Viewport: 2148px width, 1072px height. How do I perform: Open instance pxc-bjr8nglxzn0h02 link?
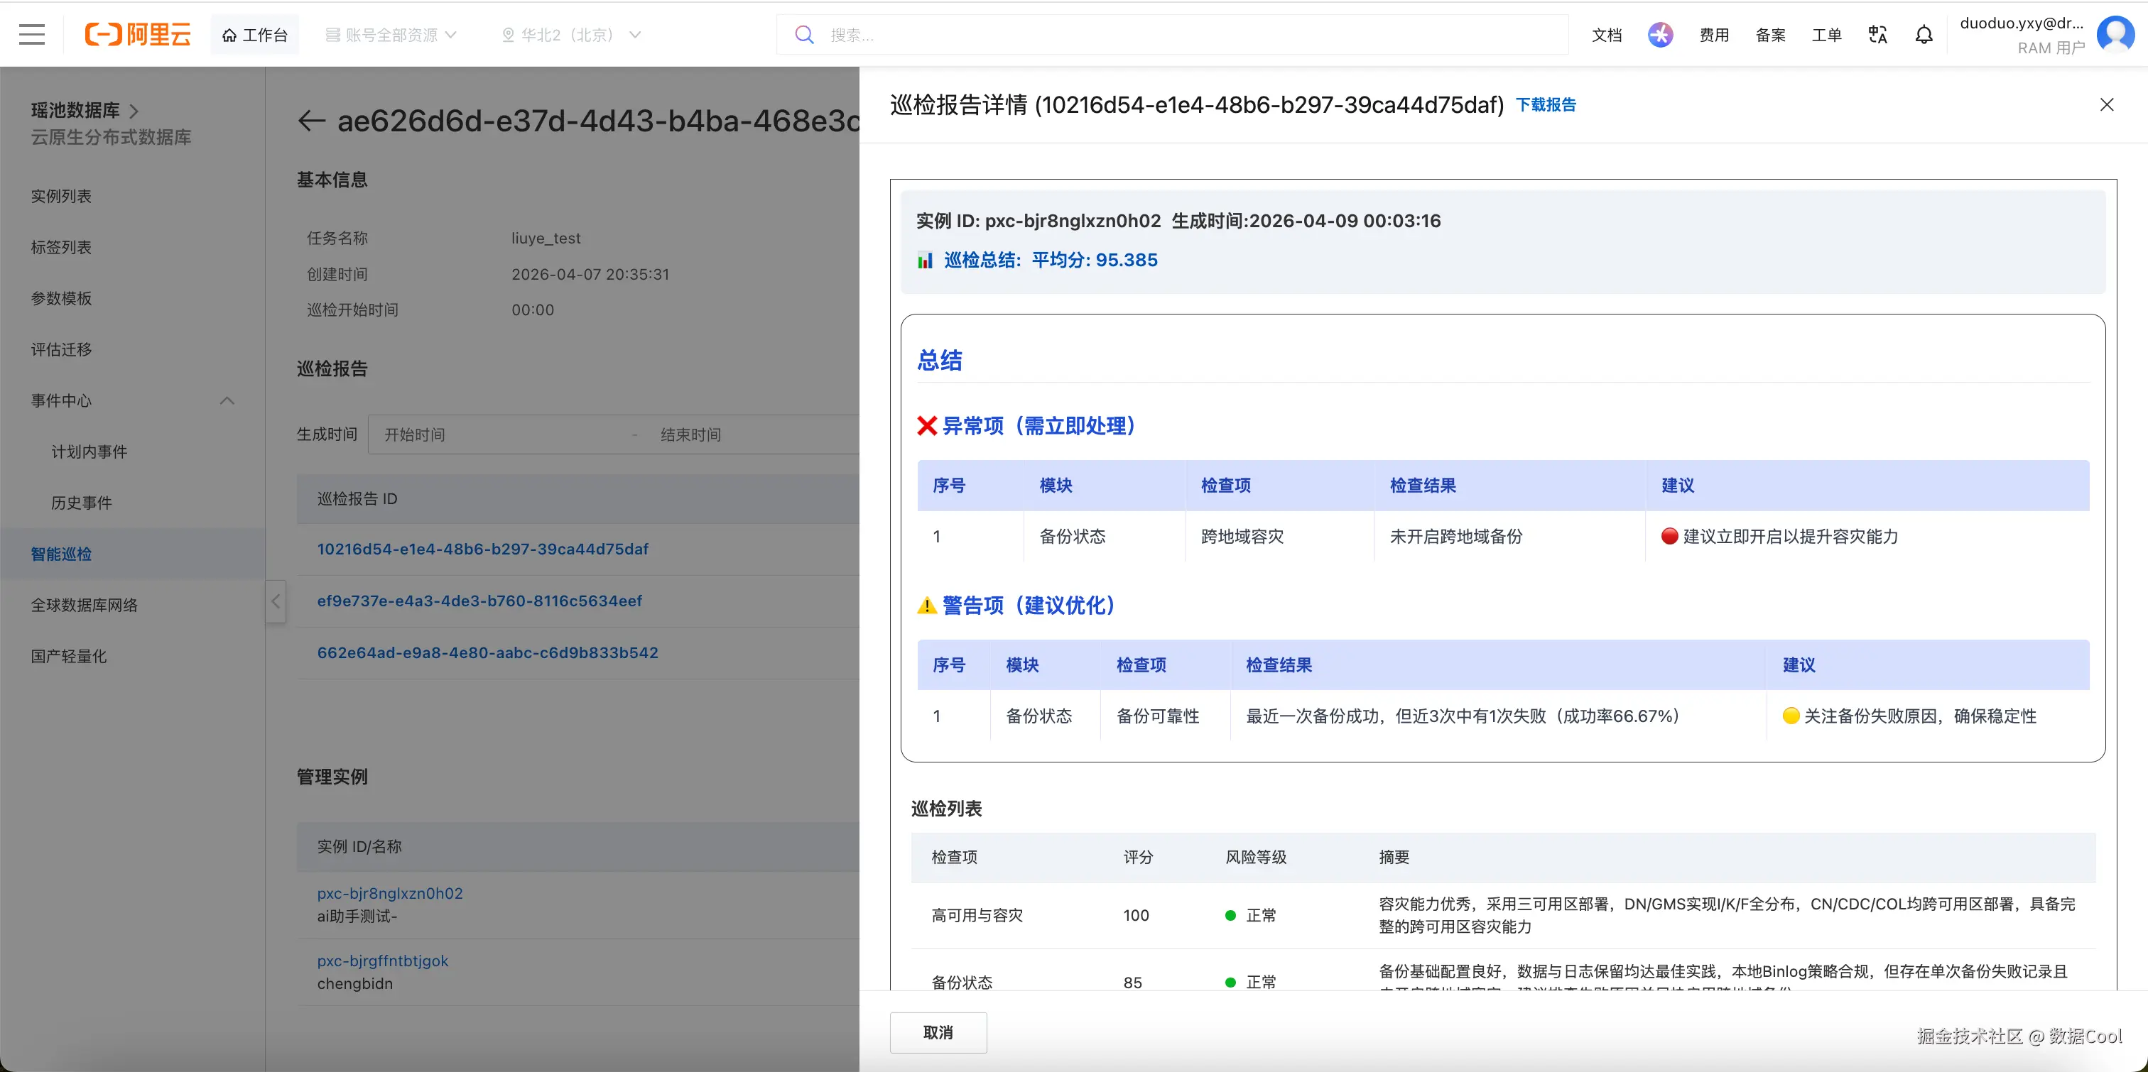click(x=389, y=893)
